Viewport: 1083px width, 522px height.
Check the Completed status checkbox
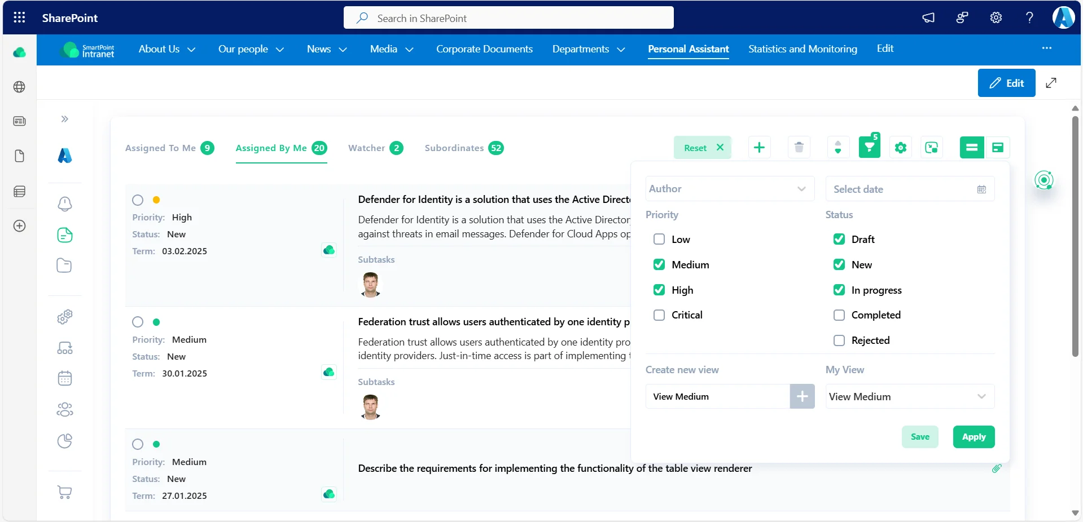[x=839, y=315]
